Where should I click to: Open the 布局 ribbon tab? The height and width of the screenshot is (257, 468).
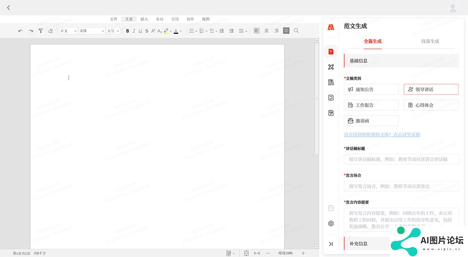coord(160,19)
